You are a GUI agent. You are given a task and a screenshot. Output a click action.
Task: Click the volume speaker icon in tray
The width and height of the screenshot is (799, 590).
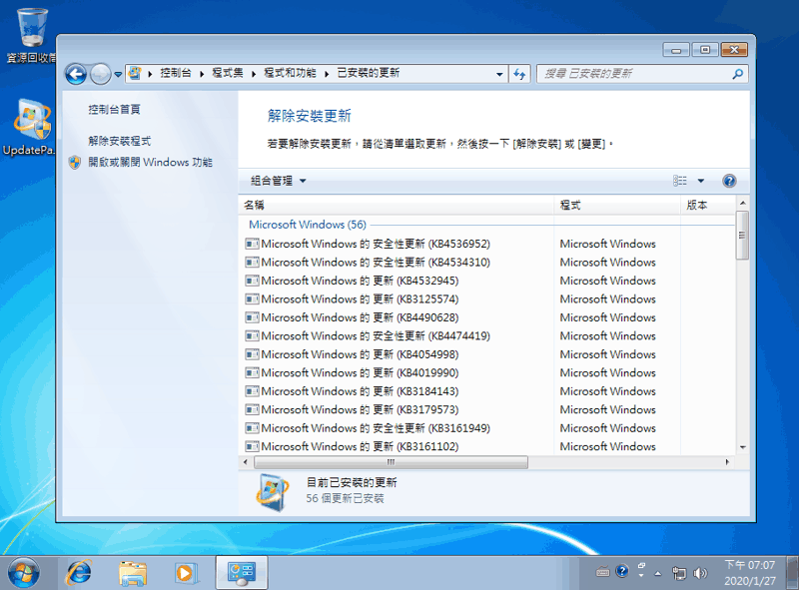click(701, 573)
